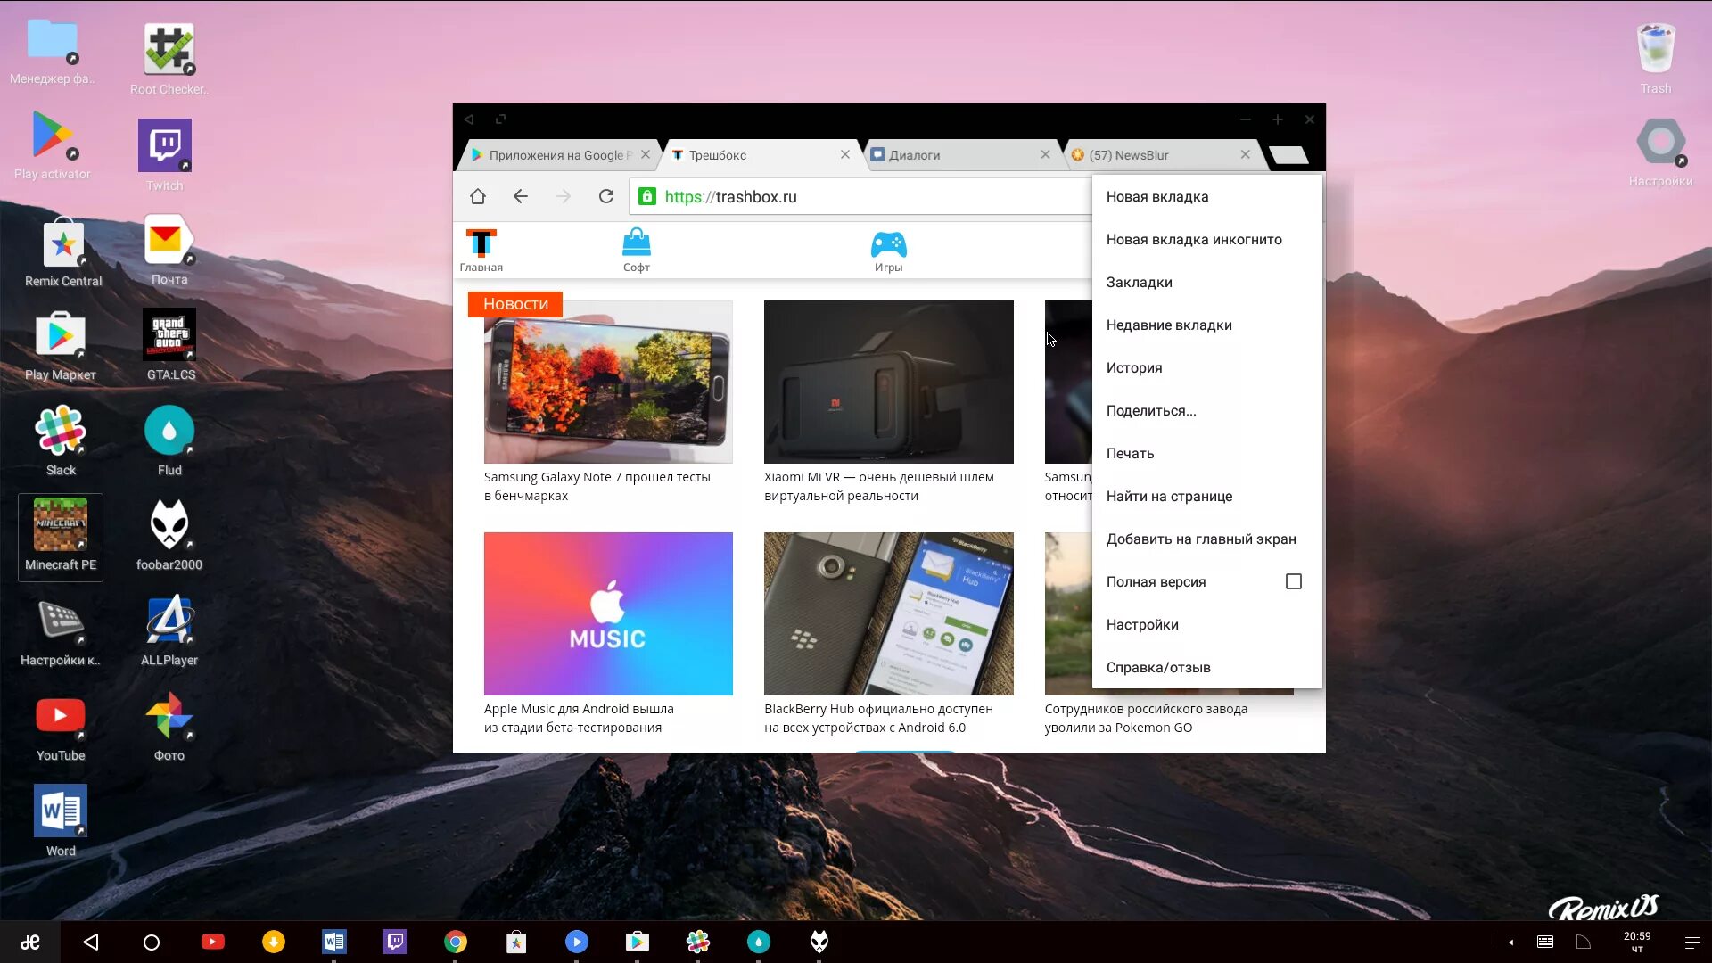Click the green HTTPS lock icon
1712x963 pixels.
(x=647, y=196)
